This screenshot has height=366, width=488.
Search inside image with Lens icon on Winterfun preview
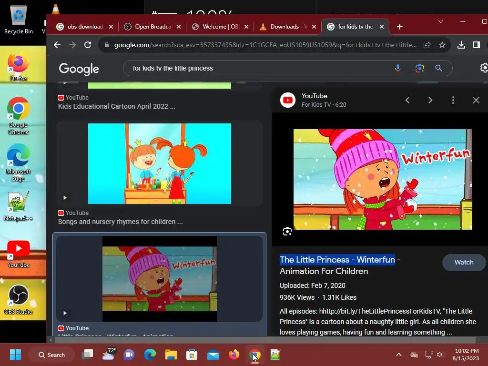(287, 231)
